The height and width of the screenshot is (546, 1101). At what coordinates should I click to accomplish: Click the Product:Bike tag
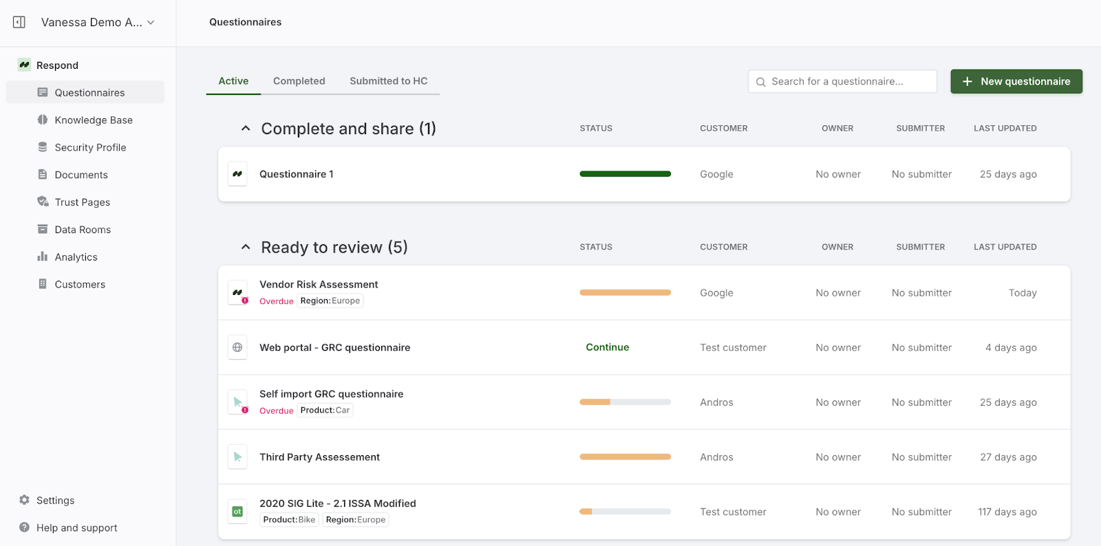click(x=289, y=520)
